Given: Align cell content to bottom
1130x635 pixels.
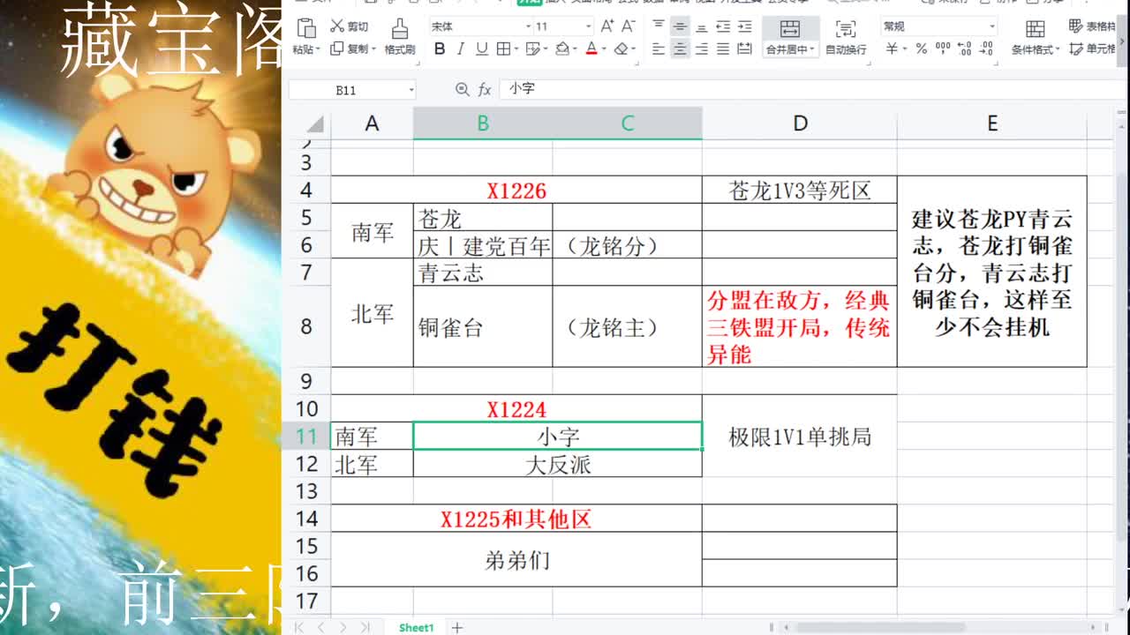Looking at the screenshot, I should click(x=702, y=26).
